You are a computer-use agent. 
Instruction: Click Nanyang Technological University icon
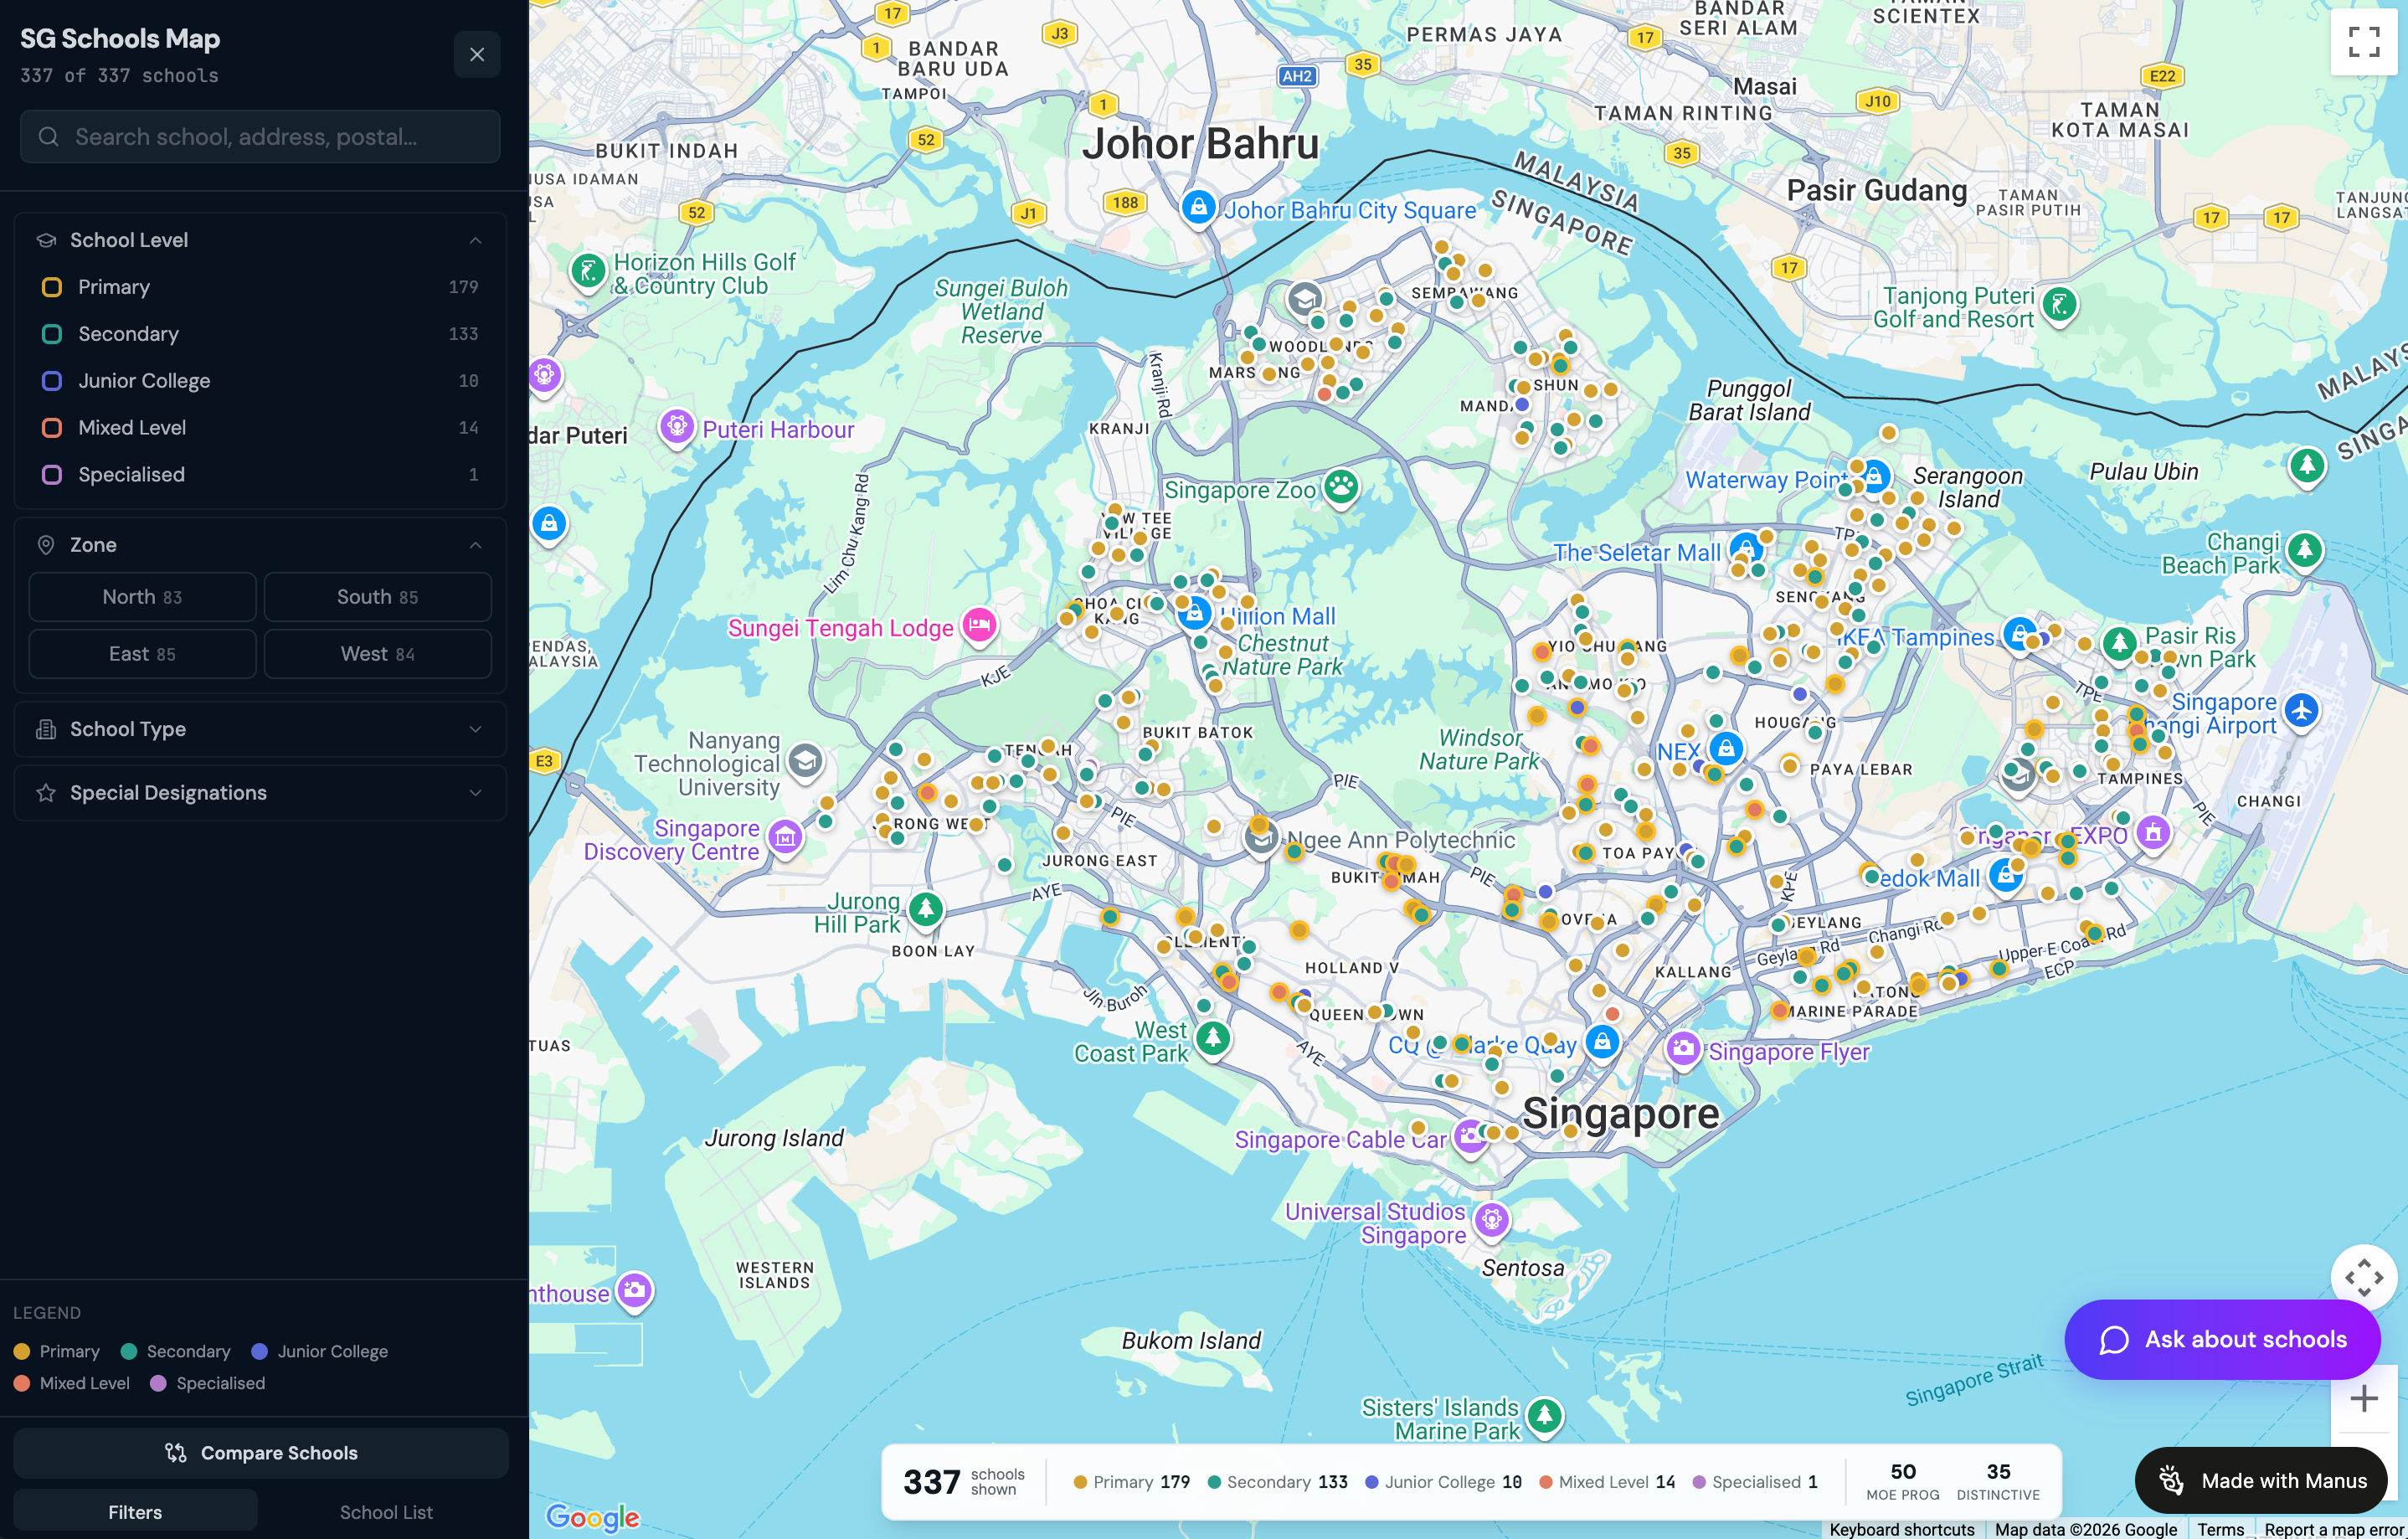tap(805, 761)
